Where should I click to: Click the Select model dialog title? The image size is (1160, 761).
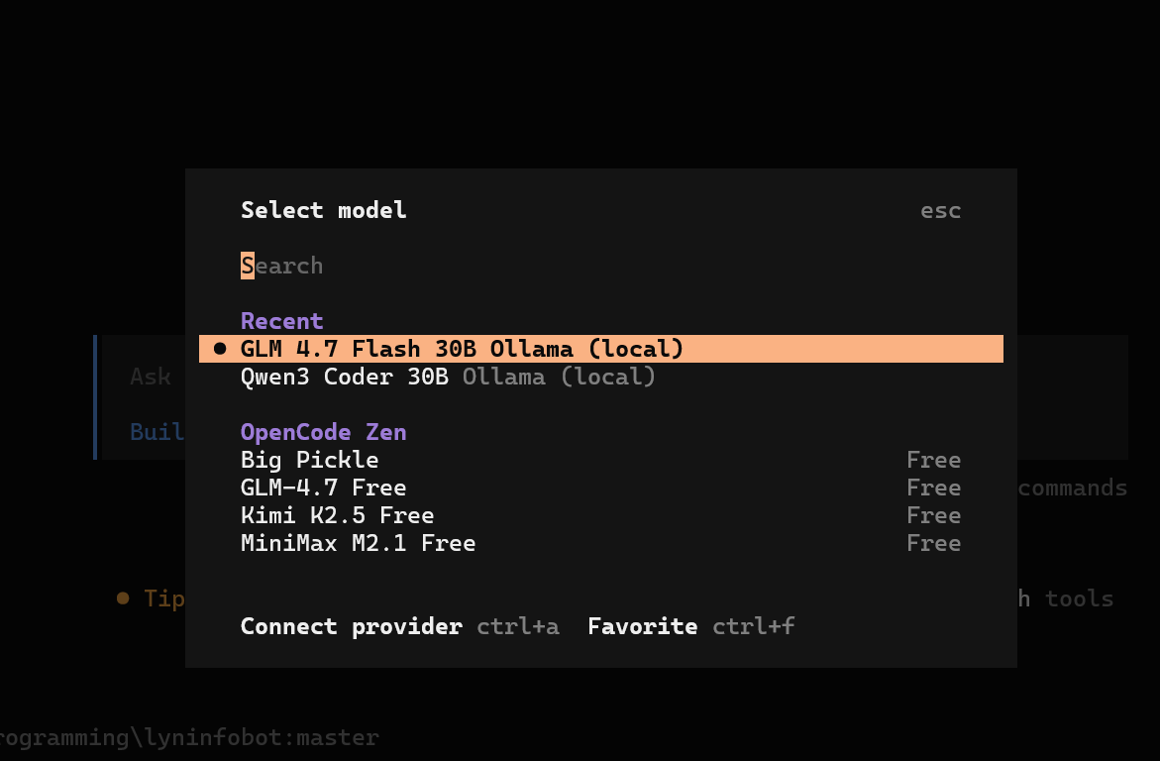click(323, 210)
